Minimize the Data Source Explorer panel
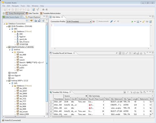The image size is (156, 123). 44,16
